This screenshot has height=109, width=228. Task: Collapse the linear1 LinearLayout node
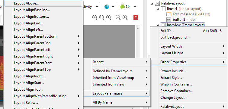158,9
